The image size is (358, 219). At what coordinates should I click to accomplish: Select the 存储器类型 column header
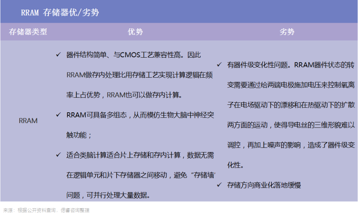pyautogui.click(x=28, y=32)
